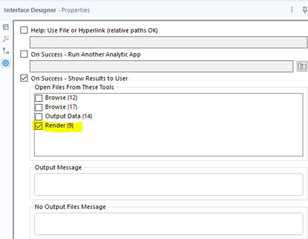Click the Help file or hyperlink input field

pyautogui.click(x=168, y=42)
